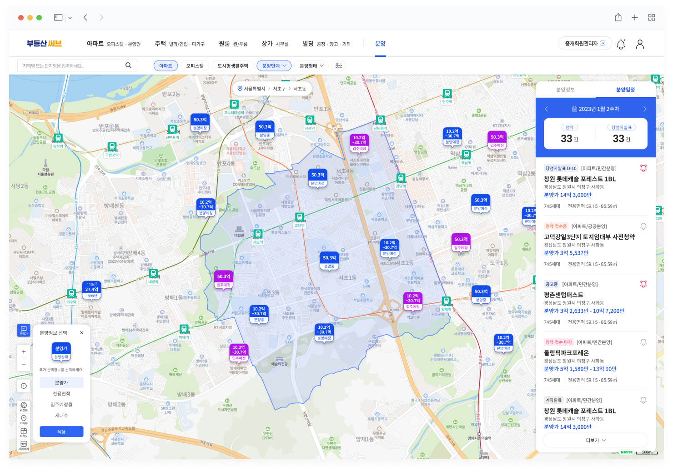Image resolution: width=673 pixels, height=472 pixels.
Task: Switch to the 분양정보 tab
Action: (x=566, y=90)
